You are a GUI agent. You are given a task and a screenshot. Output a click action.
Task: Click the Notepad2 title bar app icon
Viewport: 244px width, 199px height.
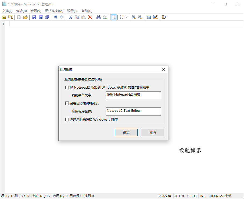coord(4,4)
